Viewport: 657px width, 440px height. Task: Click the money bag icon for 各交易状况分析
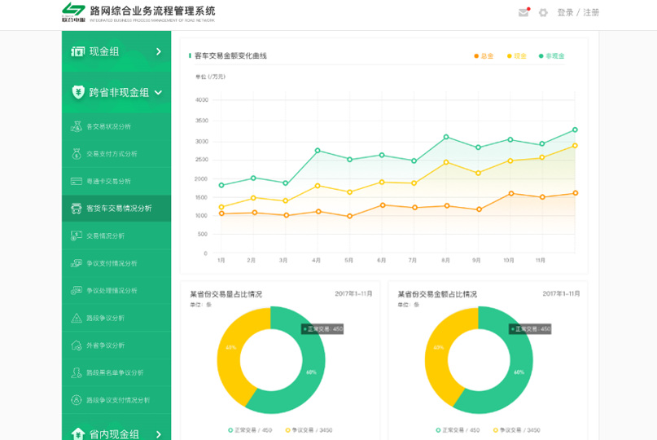tap(77, 126)
